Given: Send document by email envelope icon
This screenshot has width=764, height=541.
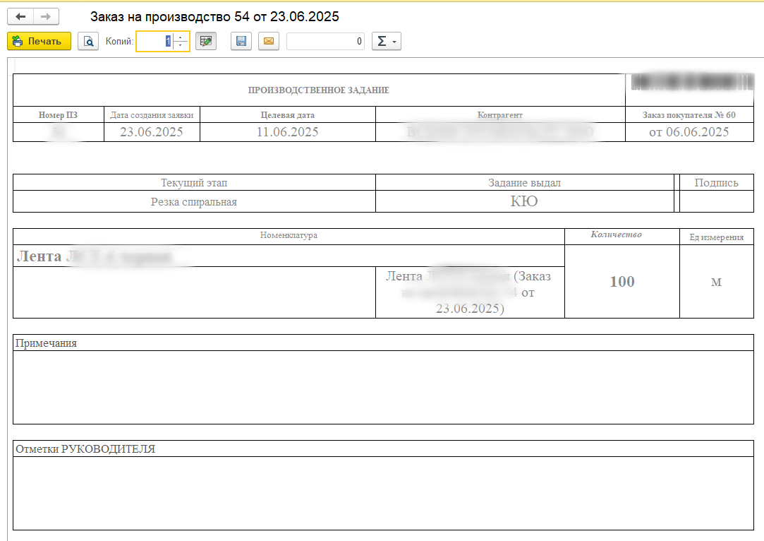Looking at the screenshot, I should (x=268, y=42).
